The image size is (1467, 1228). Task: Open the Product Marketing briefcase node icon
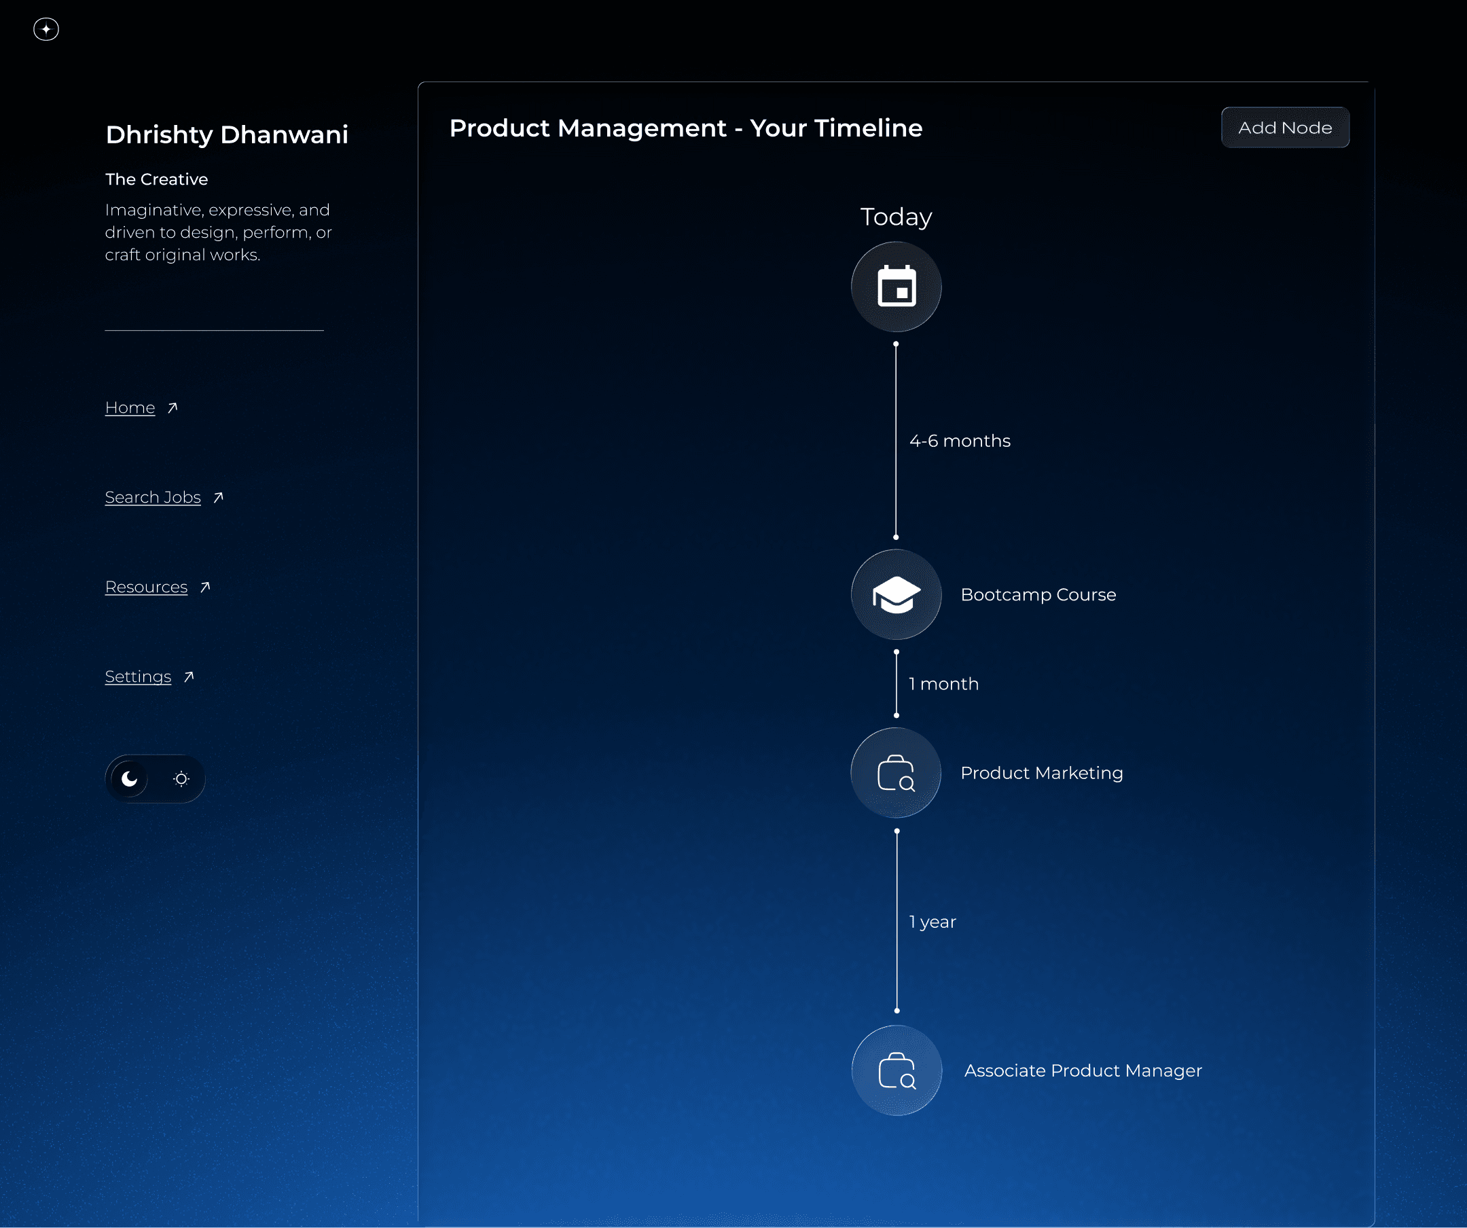coord(896,772)
